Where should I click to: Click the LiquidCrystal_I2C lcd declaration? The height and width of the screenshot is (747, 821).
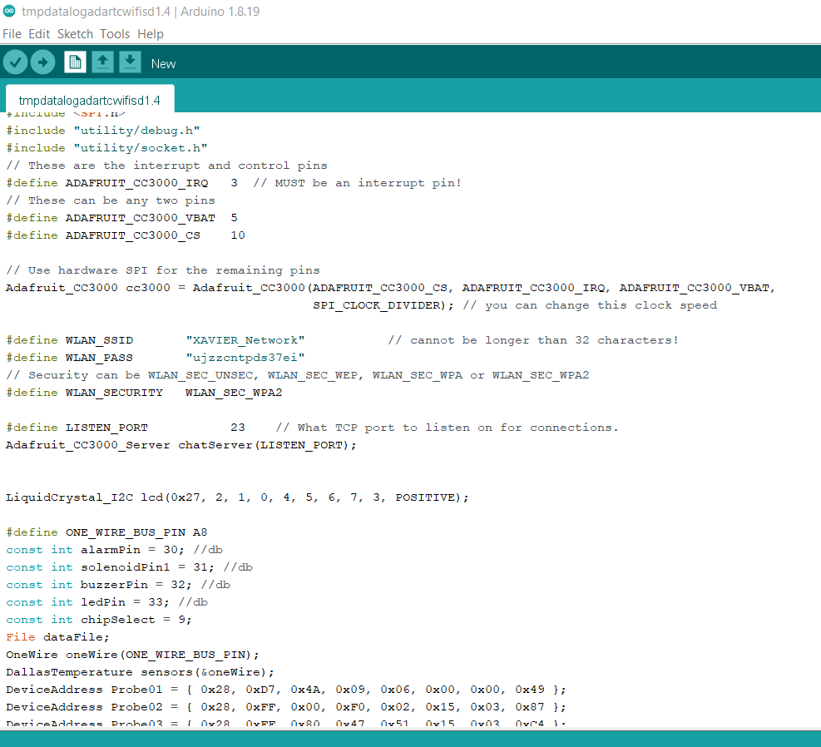(x=237, y=497)
